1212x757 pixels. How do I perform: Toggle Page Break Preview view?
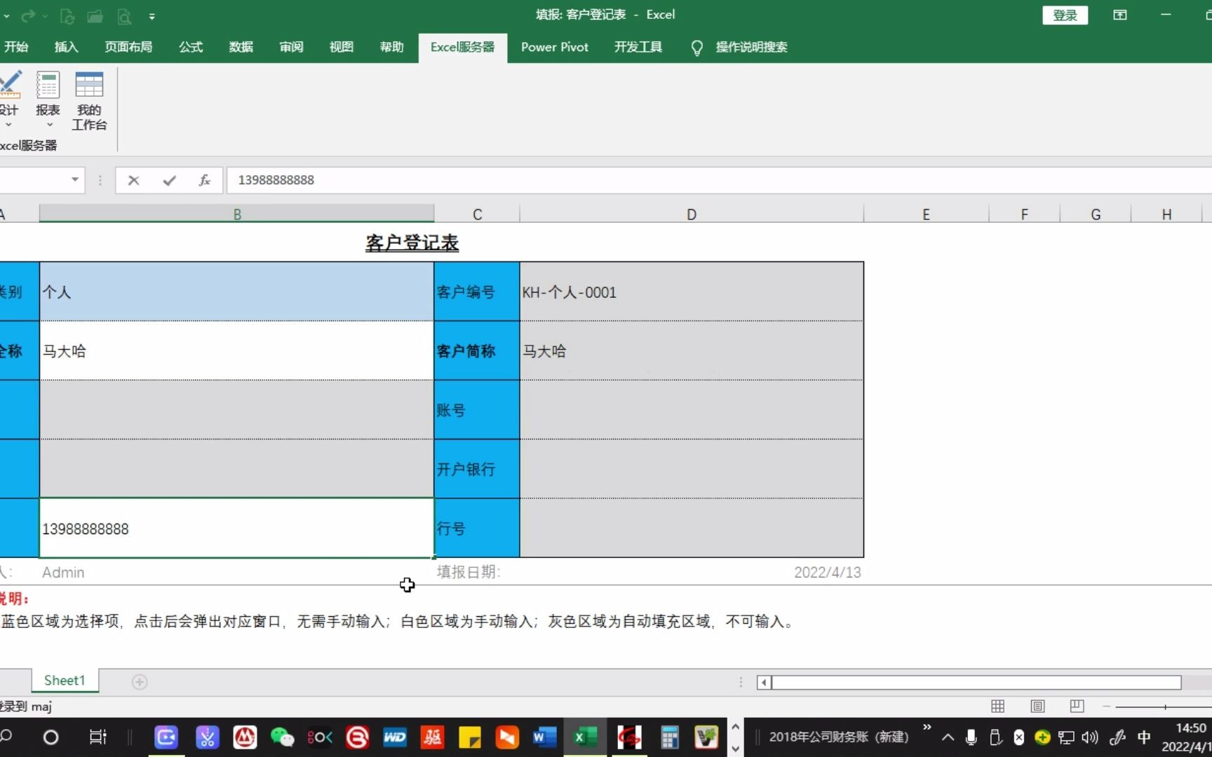point(1077,707)
